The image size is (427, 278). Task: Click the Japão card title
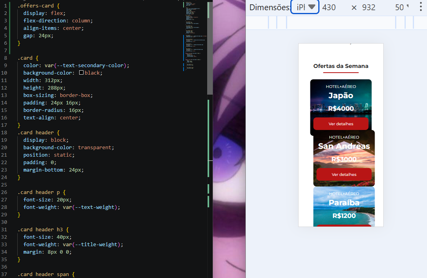(341, 95)
